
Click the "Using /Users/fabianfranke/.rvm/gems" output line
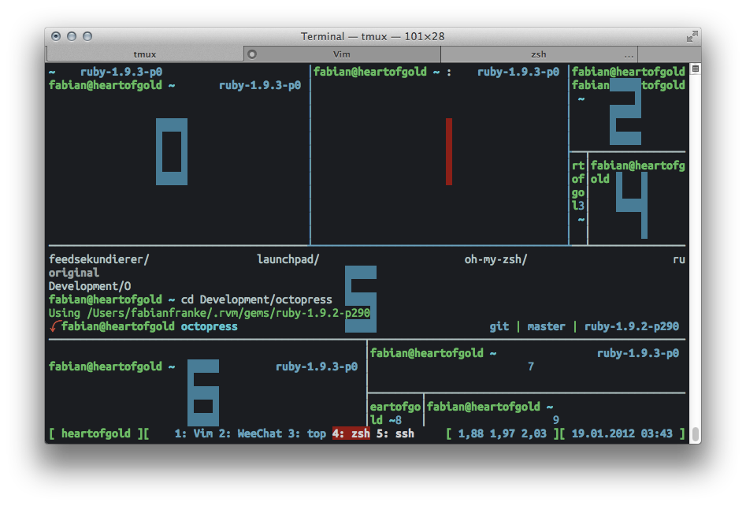[x=210, y=313]
